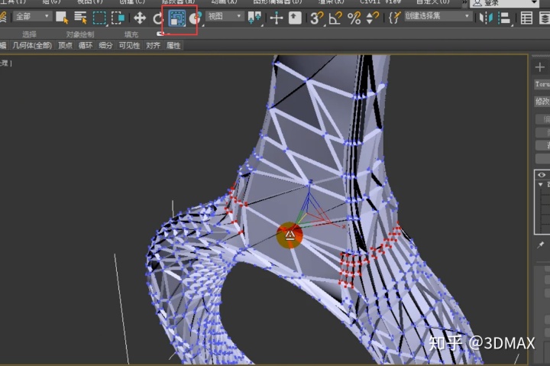Open the 自定义(U) menu
The height and width of the screenshot is (366, 550).
pos(433,2)
